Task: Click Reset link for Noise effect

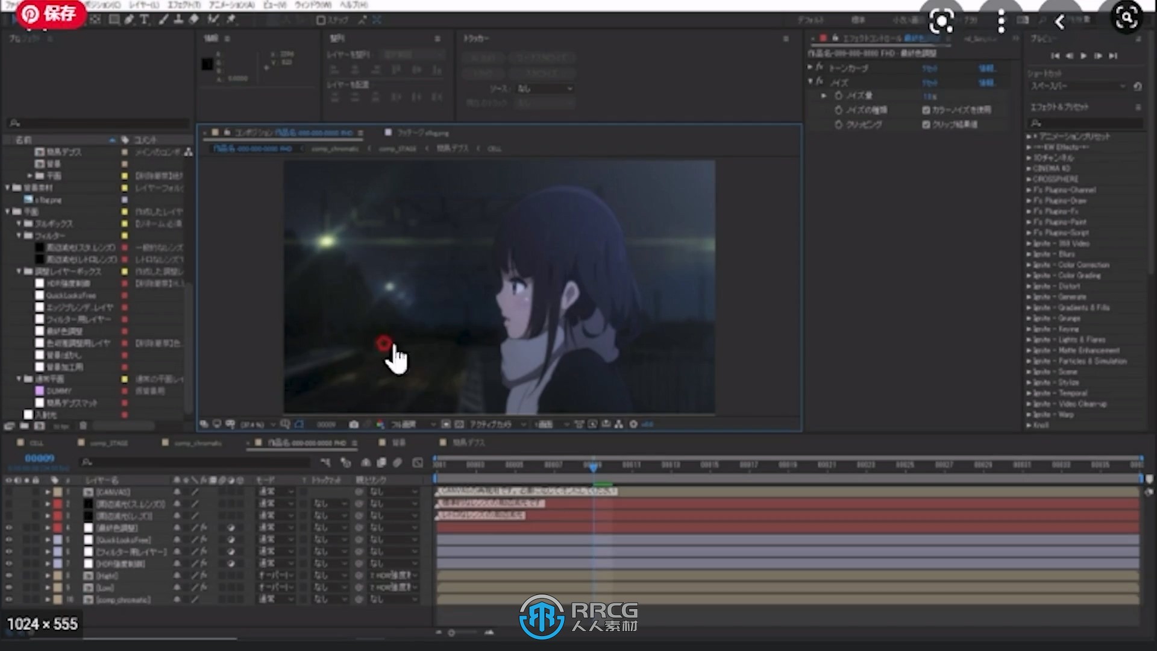Action: (930, 83)
